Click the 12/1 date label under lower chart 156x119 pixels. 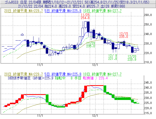click(95, 116)
